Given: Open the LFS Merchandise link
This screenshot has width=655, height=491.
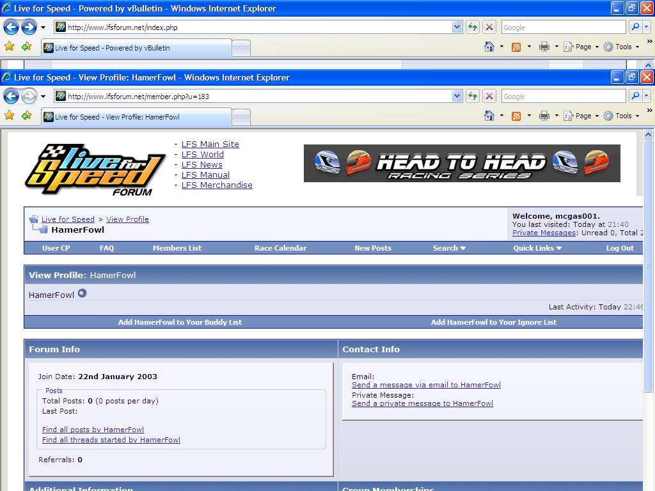Looking at the screenshot, I should (217, 185).
